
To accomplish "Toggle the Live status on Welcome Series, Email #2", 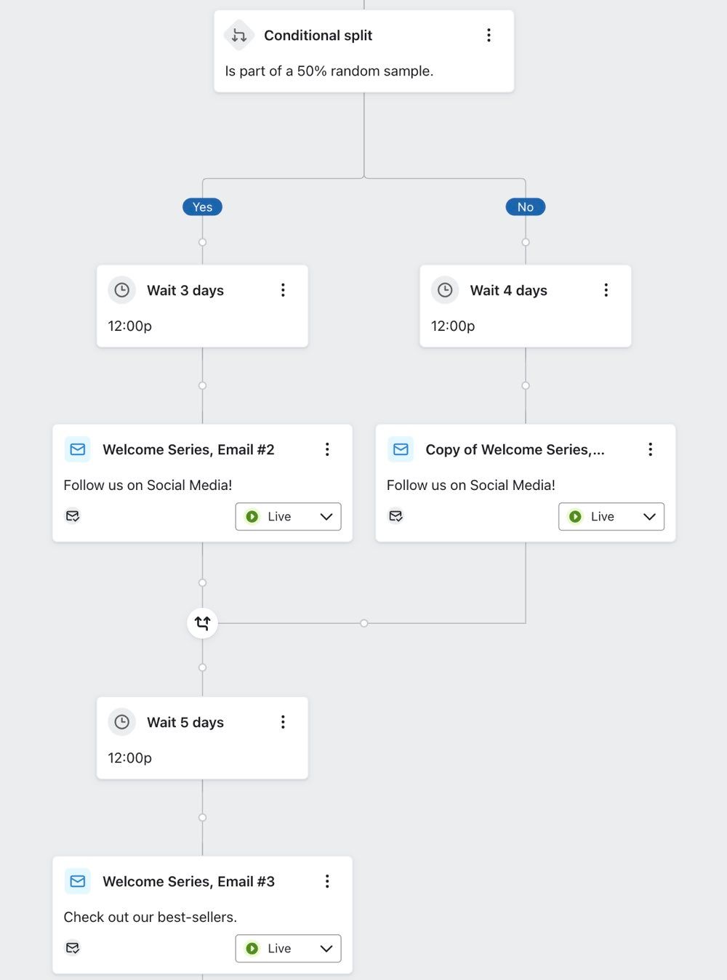I will (278, 516).
